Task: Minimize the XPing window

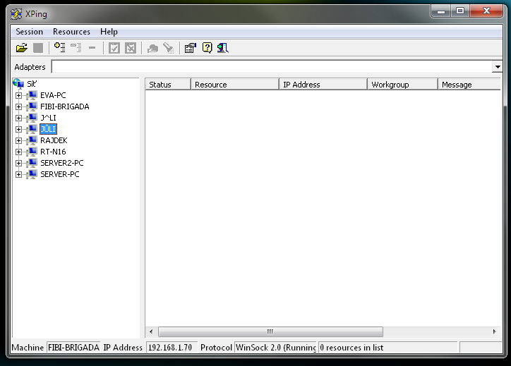Action: [x=441, y=11]
